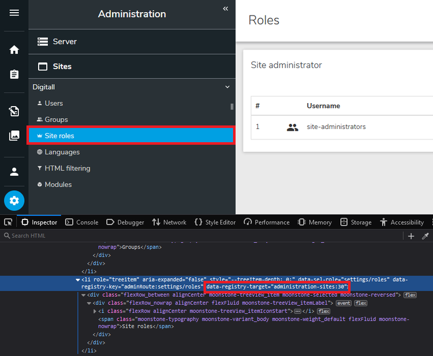
Task: Toggle the flex badge on flexRow_between div
Action: tap(410, 295)
